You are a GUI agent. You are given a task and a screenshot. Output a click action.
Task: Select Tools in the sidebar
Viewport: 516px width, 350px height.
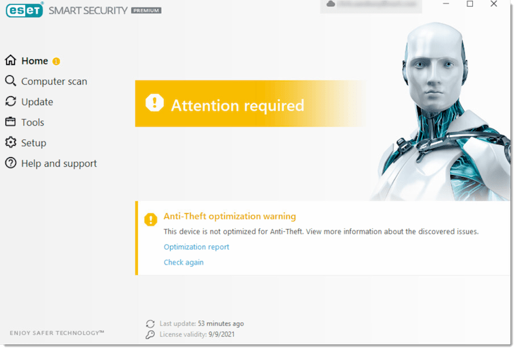click(33, 122)
